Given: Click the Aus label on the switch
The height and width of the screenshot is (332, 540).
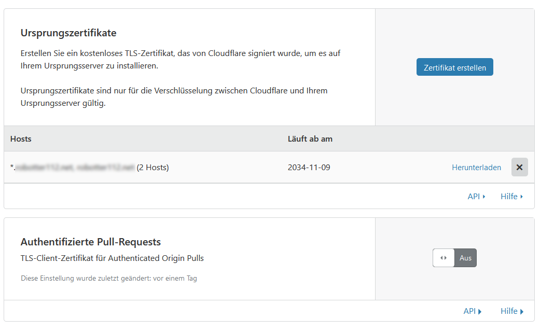Looking at the screenshot, I should click(465, 258).
